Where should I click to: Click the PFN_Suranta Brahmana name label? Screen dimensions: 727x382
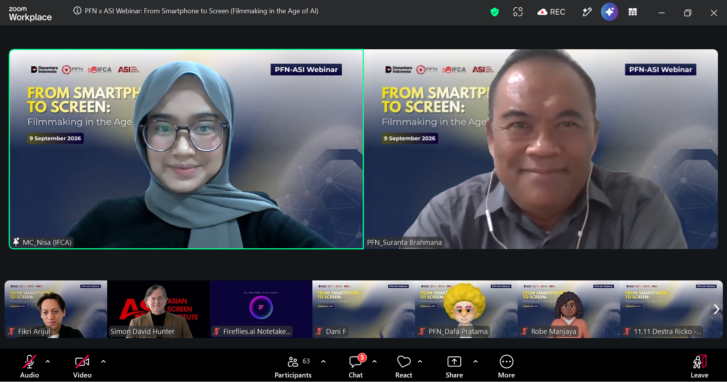[404, 242]
